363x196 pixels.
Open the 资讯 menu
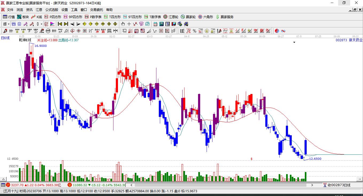[x=29, y=10]
